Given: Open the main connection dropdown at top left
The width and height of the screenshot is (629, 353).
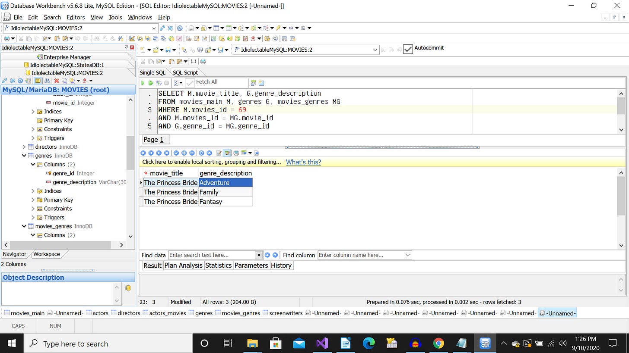Looking at the screenshot, I should [154, 28].
